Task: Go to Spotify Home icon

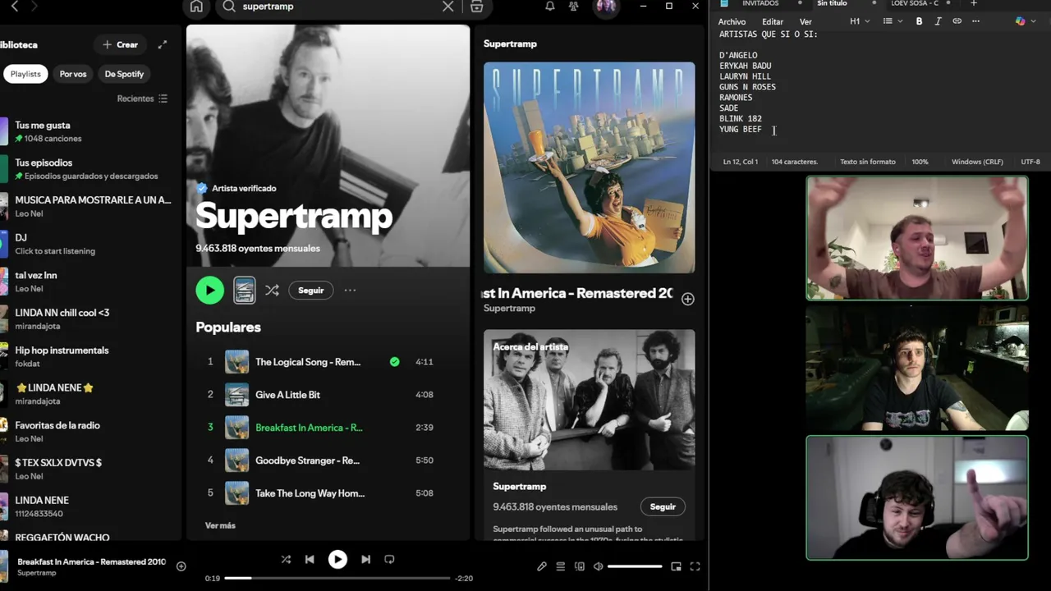Action: tap(196, 7)
